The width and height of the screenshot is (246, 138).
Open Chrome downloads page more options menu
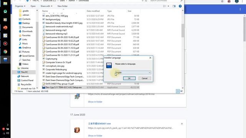240,9
